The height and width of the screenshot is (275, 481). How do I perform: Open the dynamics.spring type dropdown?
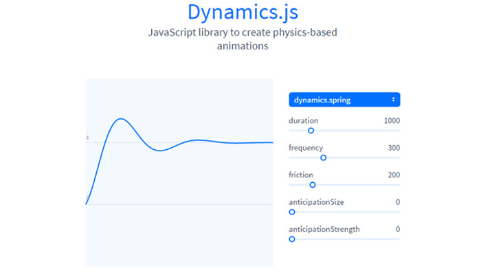click(x=344, y=100)
